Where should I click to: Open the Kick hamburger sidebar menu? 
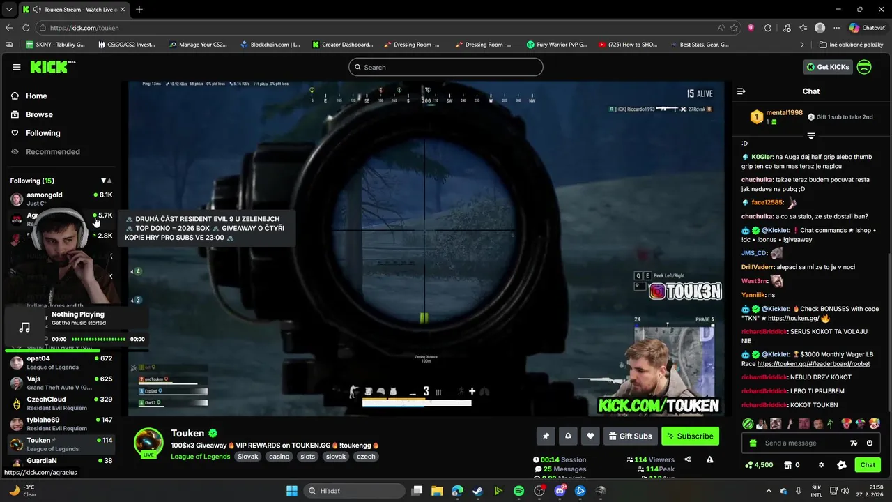click(x=17, y=67)
